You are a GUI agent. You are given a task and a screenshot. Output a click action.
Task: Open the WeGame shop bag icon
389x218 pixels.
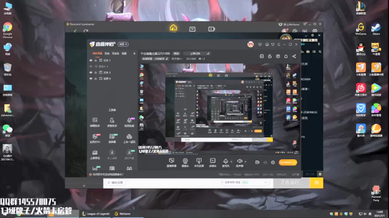(x=192, y=29)
